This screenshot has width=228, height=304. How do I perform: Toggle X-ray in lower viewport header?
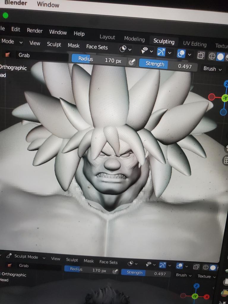click(196, 267)
